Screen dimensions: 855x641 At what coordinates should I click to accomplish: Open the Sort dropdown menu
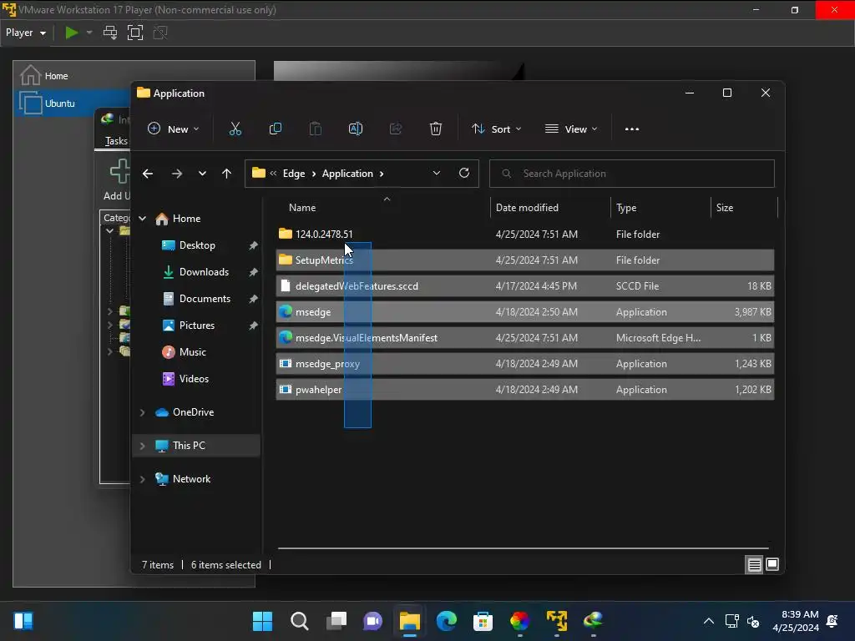pos(496,129)
